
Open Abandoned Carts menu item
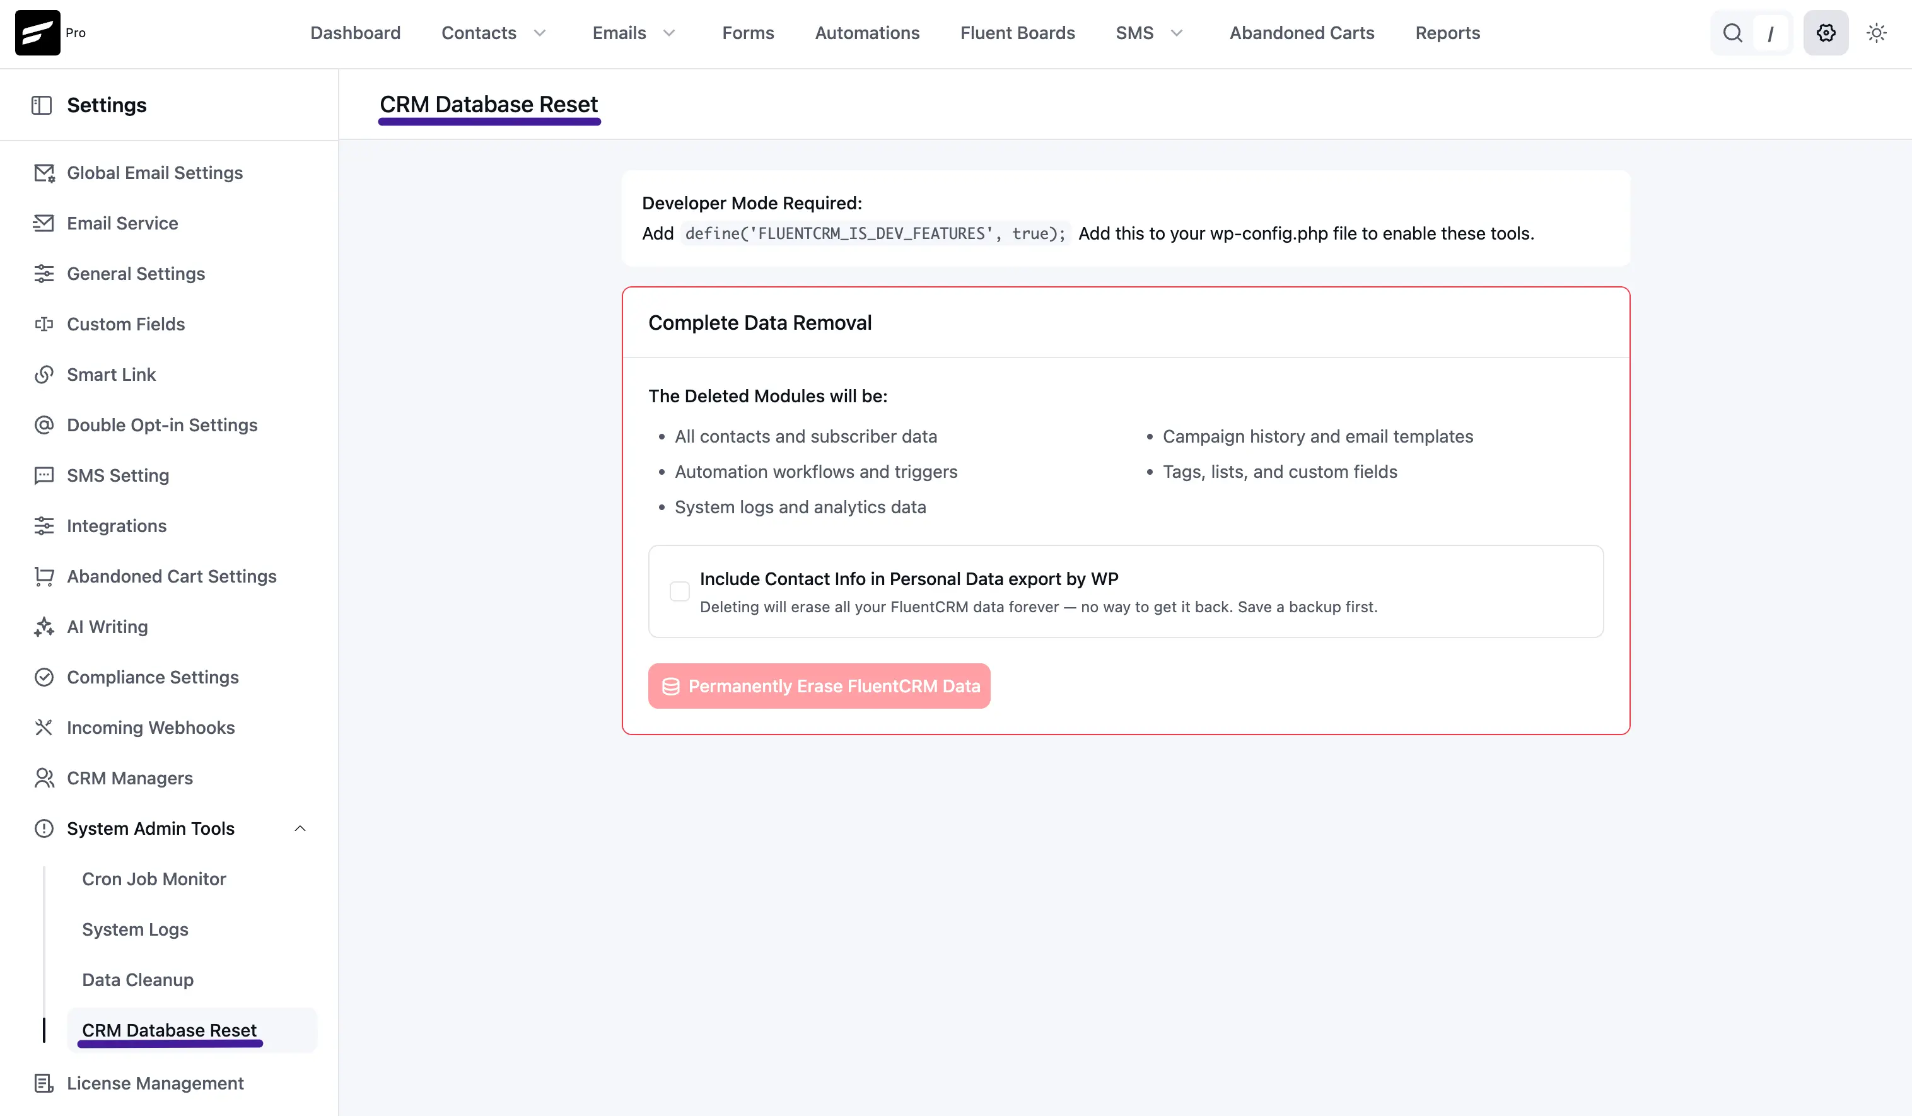(1302, 33)
